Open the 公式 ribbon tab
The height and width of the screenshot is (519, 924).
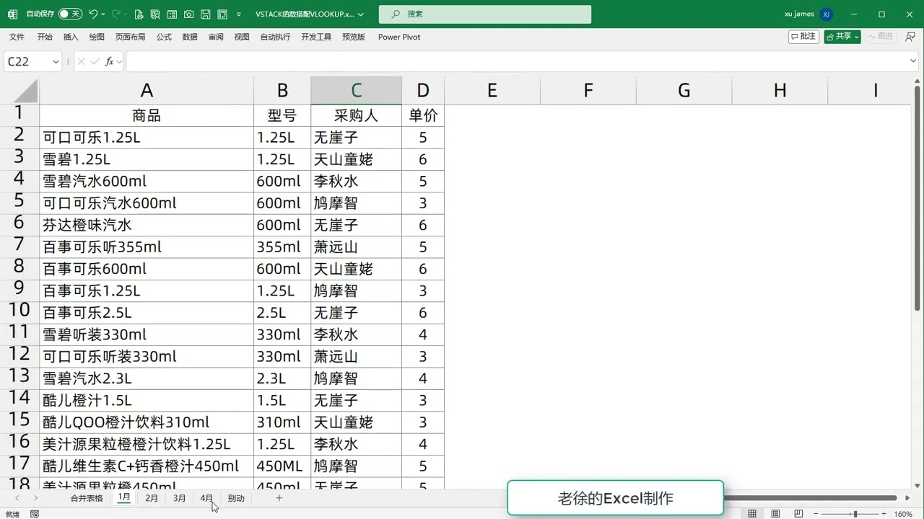(x=164, y=37)
